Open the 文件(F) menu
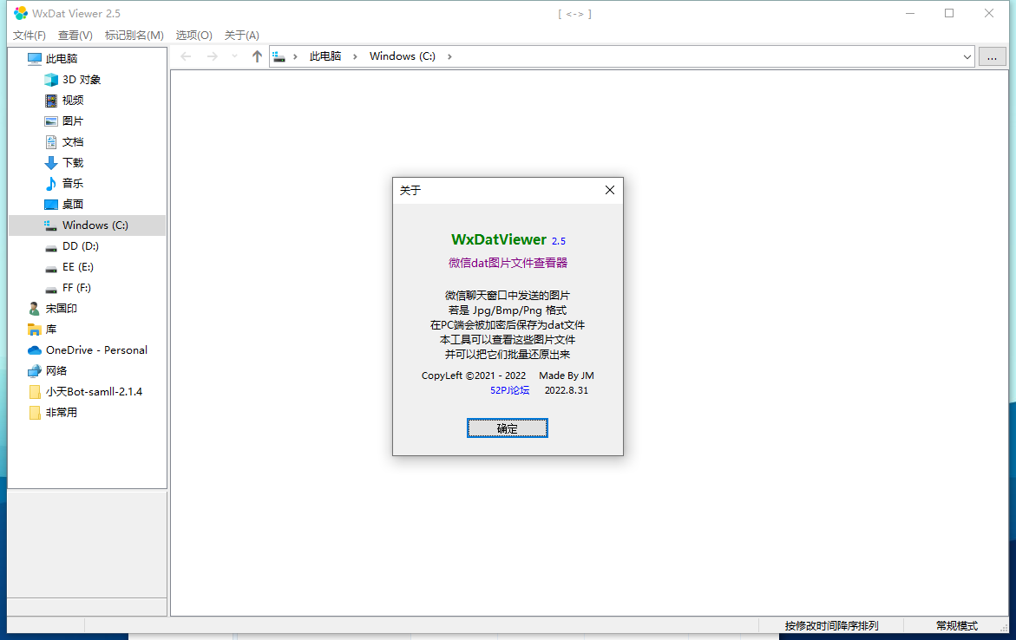 point(29,35)
